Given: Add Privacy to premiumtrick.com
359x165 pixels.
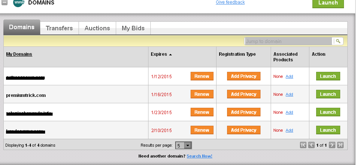Looking at the screenshot, I should coord(244,94).
